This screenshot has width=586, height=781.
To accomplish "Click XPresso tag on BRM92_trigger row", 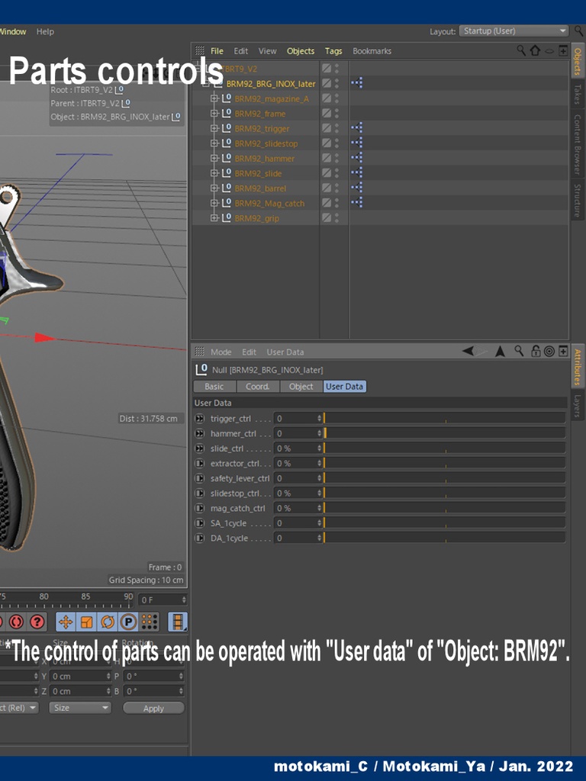I will point(357,128).
